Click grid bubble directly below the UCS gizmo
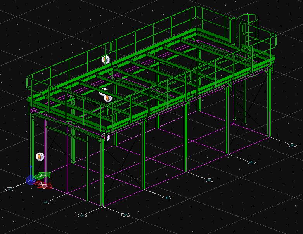 point(46,202)
